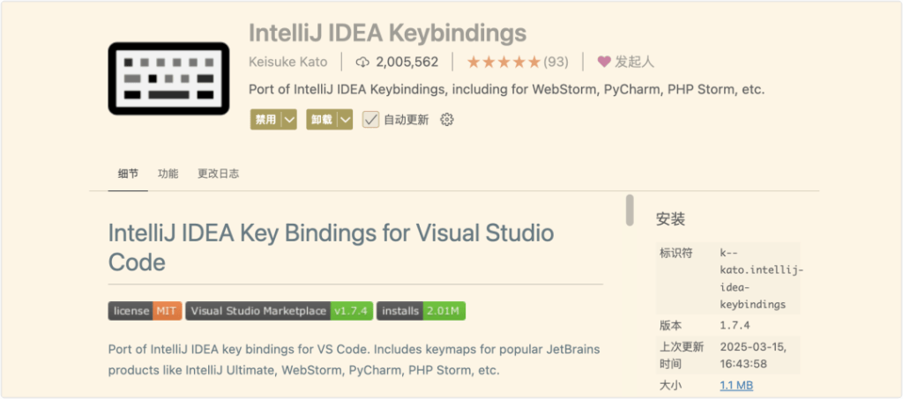Click the keyboard extension logo icon
Viewport: 903px width, 399px height.
[x=168, y=78]
